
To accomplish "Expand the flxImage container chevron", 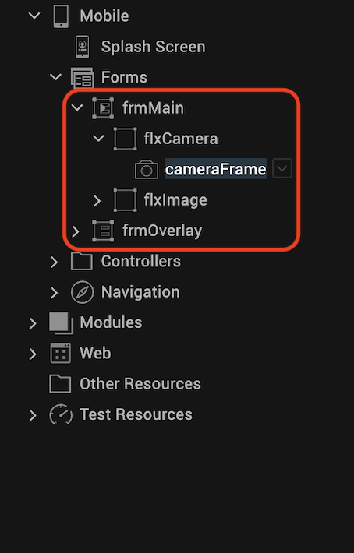I will tap(97, 201).
